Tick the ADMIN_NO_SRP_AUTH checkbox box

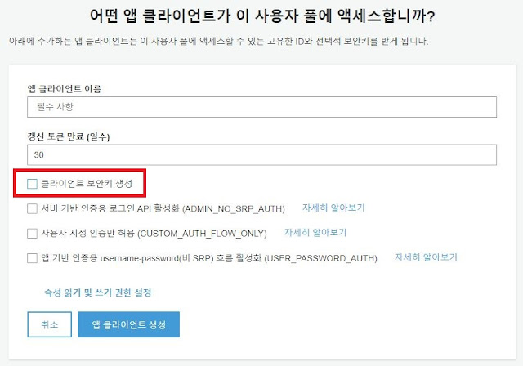pyautogui.click(x=32, y=208)
